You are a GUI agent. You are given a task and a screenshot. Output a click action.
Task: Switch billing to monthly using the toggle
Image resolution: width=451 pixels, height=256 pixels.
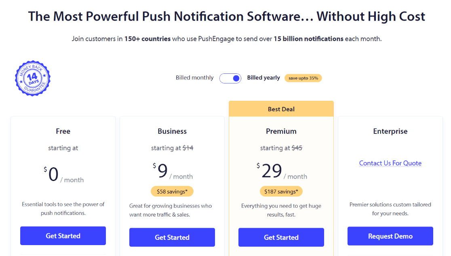tap(230, 78)
